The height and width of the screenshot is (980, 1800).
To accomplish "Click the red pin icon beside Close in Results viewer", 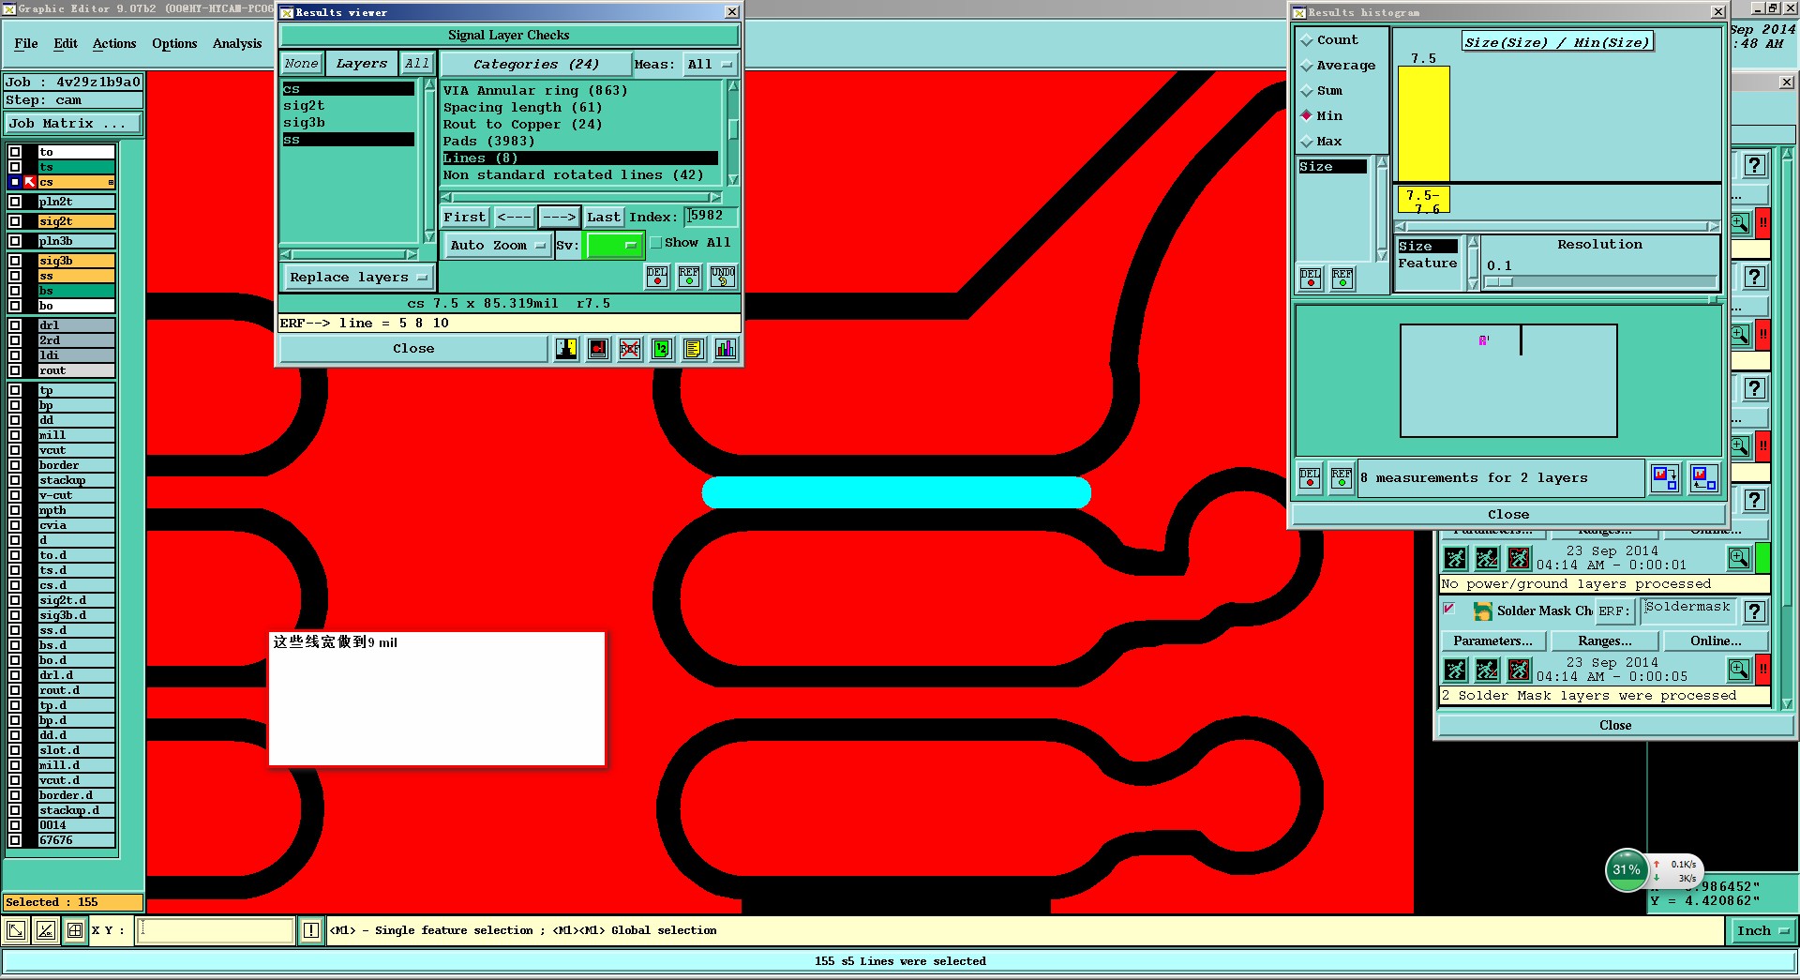I will (x=598, y=349).
